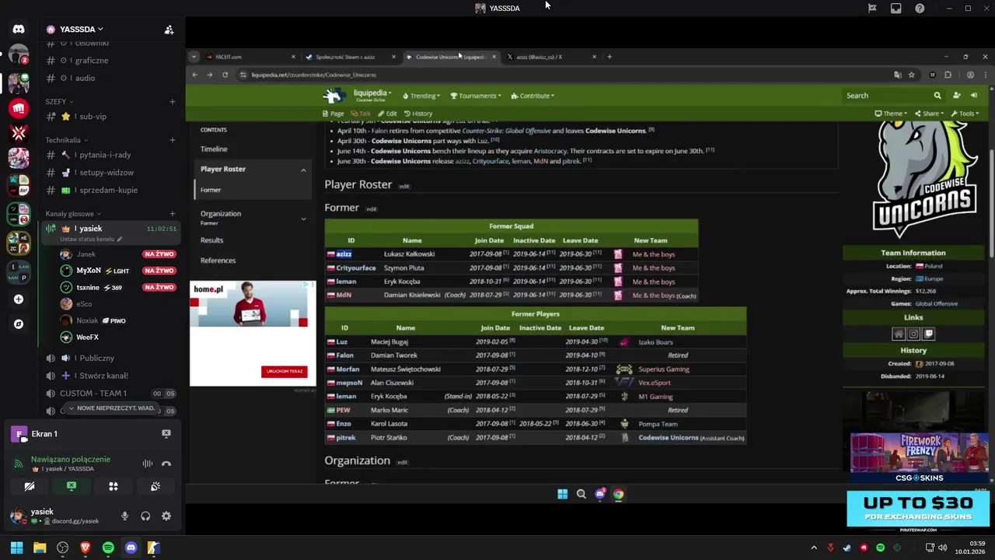Disconnect from the voice call
Screen dimensions: 995x560
166,464
